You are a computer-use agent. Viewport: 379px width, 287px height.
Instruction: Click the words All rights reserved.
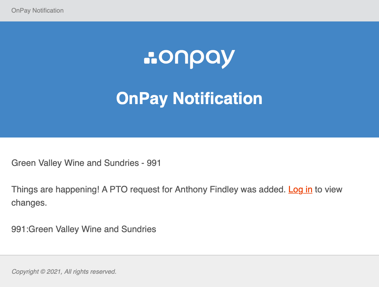[x=90, y=271]
